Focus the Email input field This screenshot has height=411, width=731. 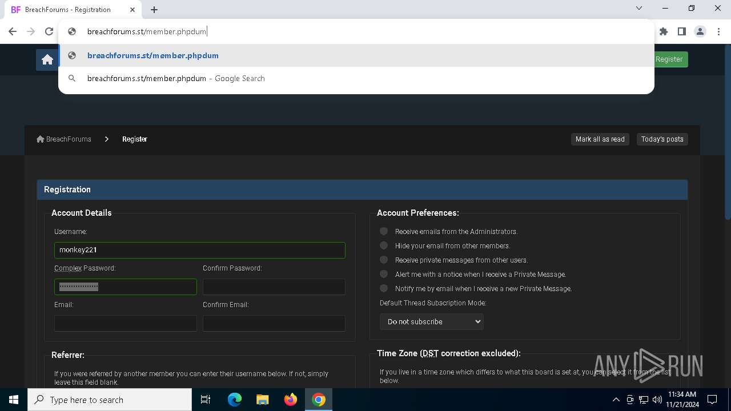pyautogui.click(x=126, y=323)
